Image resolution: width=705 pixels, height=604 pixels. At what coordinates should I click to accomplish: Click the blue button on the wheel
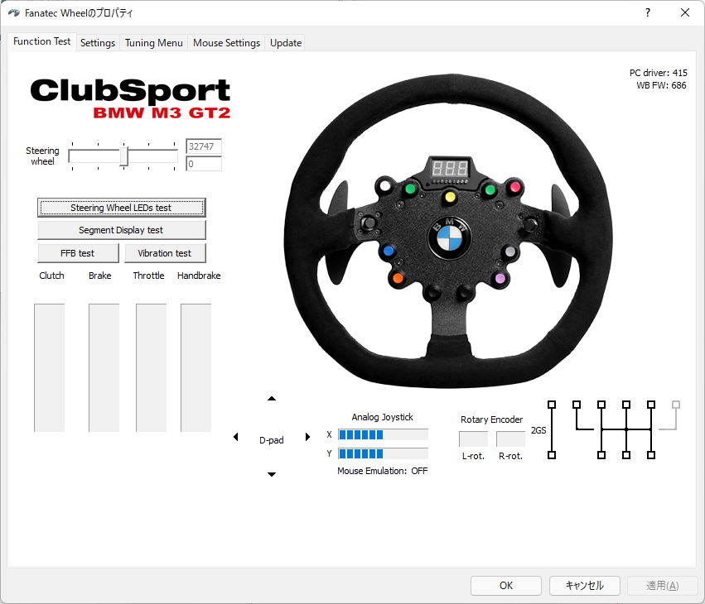(x=389, y=251)
